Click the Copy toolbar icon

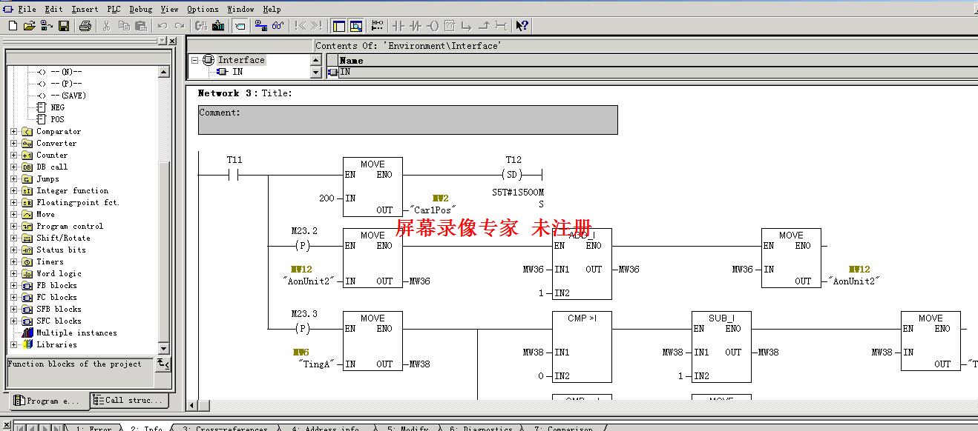(x=123, y=26)
